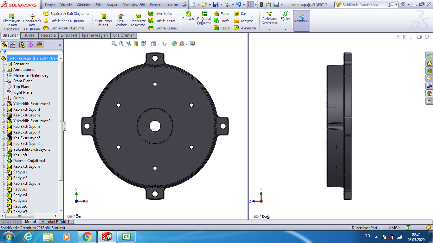Toggle Anında3B button
This screenshot has width=433, height=243.
pos(301,21)
